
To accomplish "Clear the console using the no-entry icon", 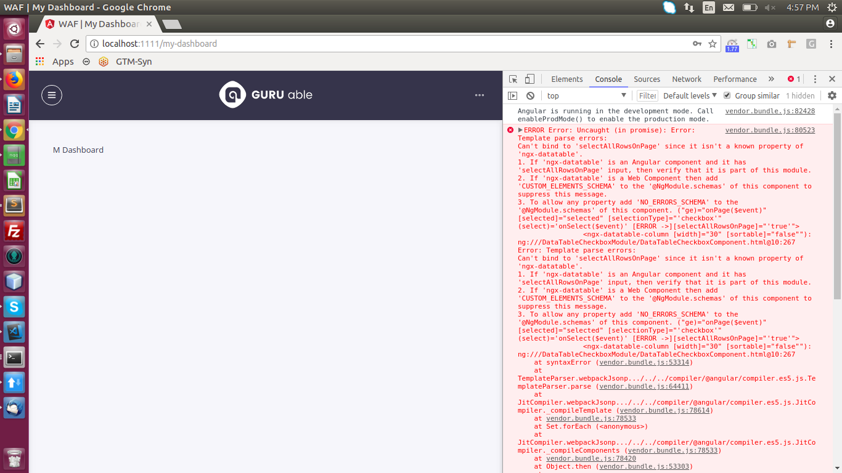I will 530,95.
